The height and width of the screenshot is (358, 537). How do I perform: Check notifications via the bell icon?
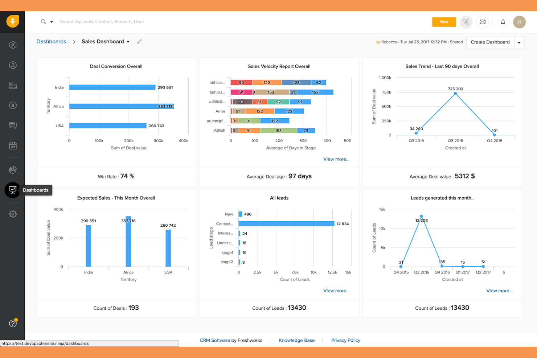click(x=503, y=22)
